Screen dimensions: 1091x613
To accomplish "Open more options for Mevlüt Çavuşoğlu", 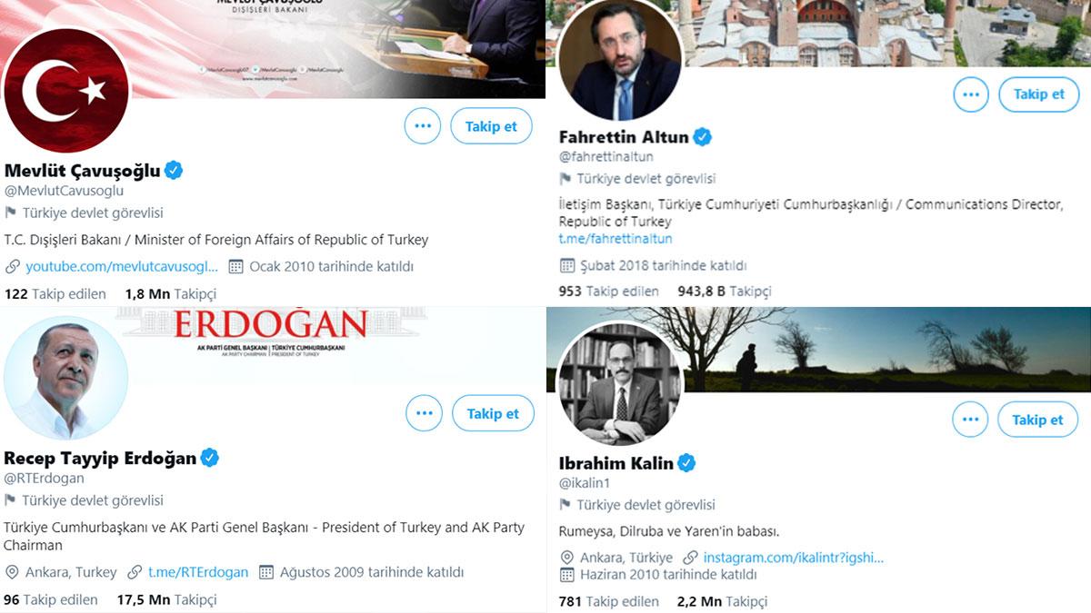I will pyautogui.click(x=423, y=126).
